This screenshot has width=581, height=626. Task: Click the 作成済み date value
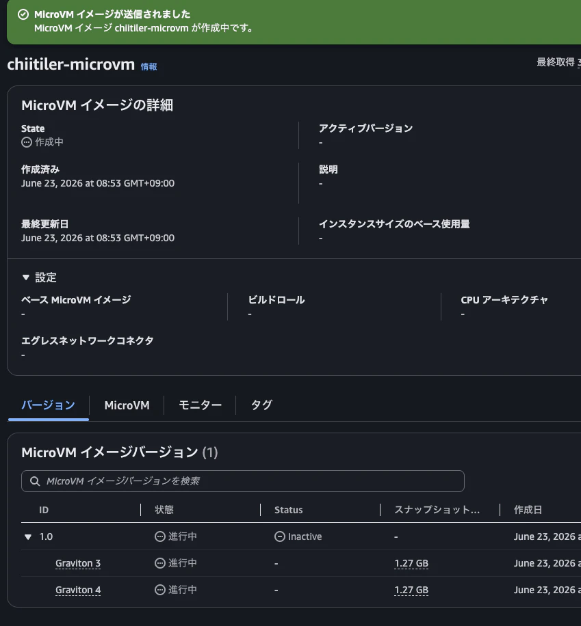tap(98, 183)
